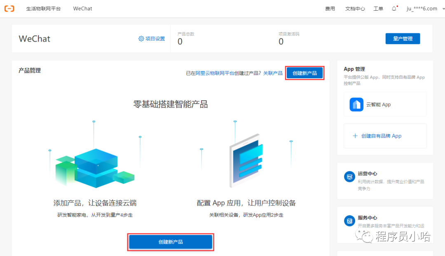Click the 量产管理 button
Screen dimensions: 445x256
403,39
